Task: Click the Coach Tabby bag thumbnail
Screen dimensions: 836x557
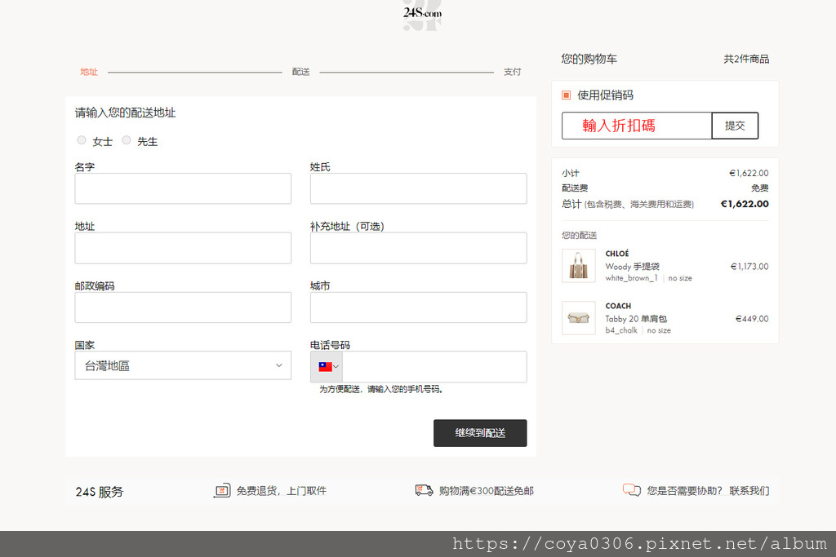Action: [x=579, y=318]
